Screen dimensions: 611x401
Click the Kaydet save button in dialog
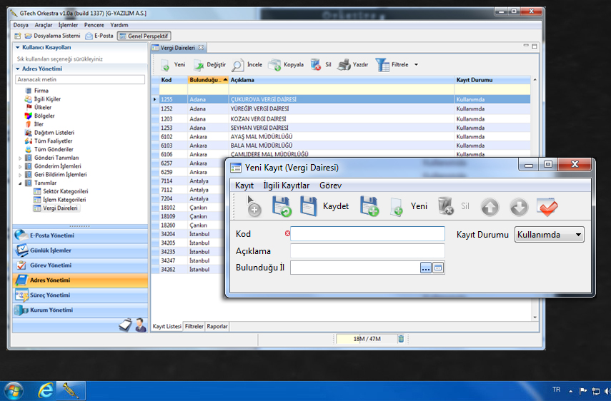tap(325, 206)
